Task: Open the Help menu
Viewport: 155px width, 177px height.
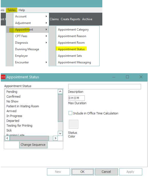Action: [22, 10]
